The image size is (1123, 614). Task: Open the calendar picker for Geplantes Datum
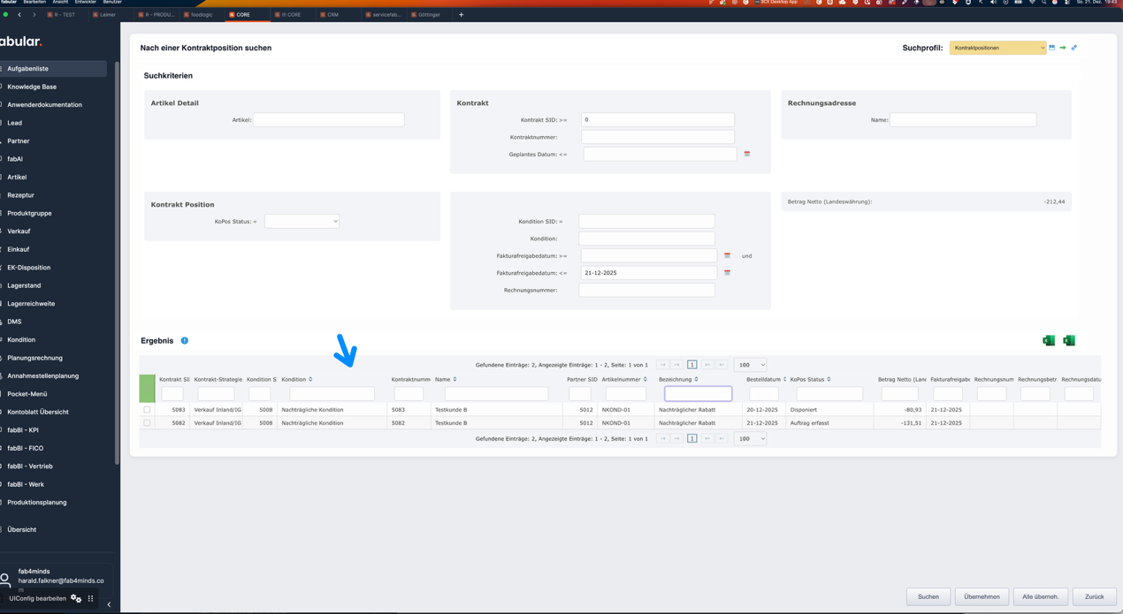pyautogui.click(x=746, y=154)
